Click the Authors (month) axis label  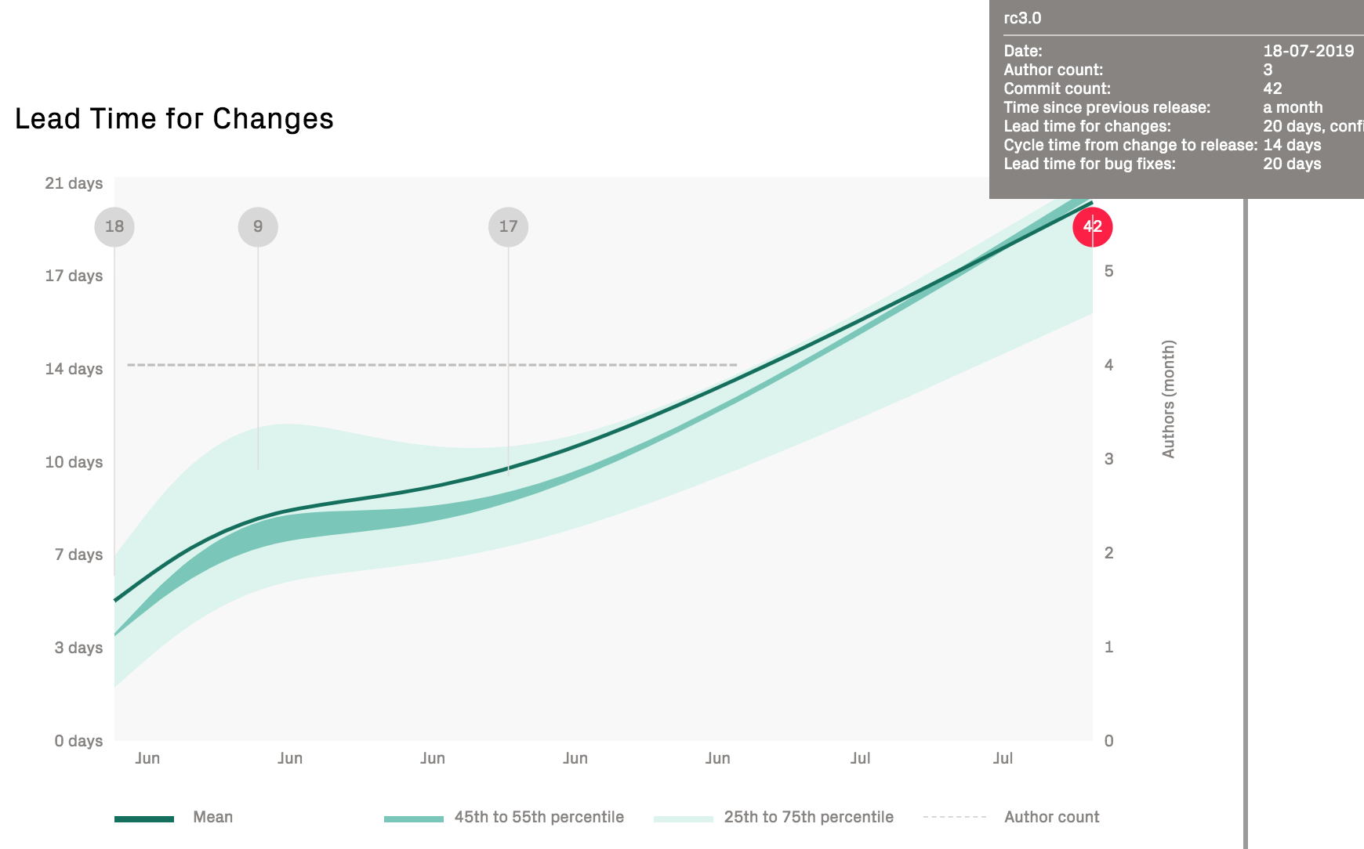click(x=1168, y=399)
